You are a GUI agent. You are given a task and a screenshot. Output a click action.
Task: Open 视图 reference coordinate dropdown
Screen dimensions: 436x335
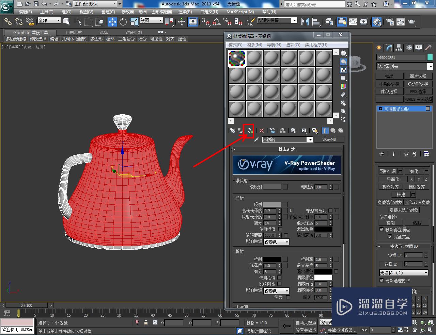point(152,20)
